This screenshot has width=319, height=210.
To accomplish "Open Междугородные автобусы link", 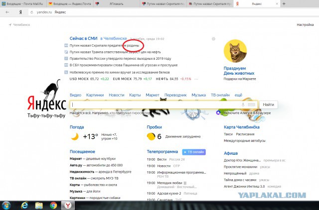I will pyautogui.click(x=245, y=141).
